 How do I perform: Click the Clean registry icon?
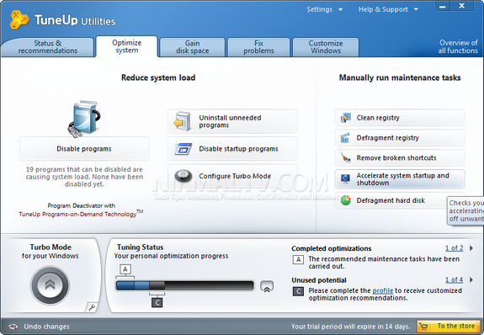pos(346,118)
